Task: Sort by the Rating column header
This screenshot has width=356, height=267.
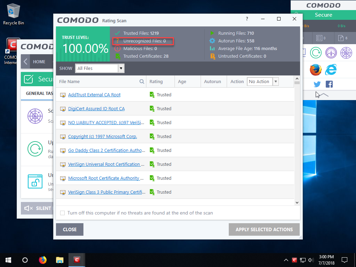Action: 156,81
